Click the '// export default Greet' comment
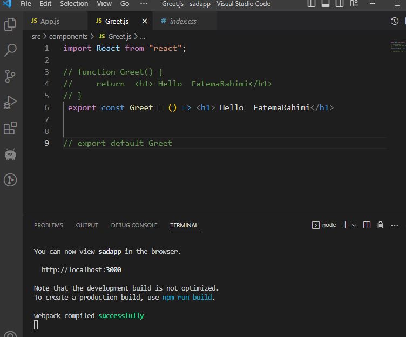Image resolution: width=406 pixels, height=337 pixels. [x=118, y=143]
